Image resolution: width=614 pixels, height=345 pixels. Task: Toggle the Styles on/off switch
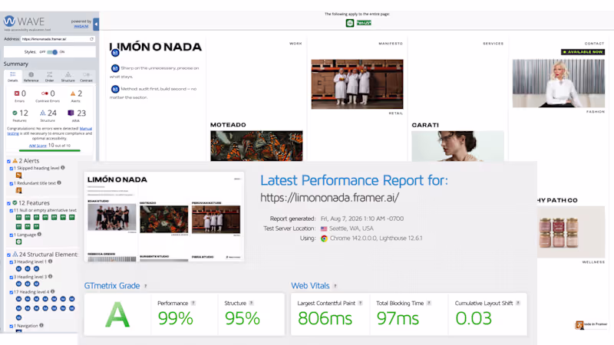pos(52,52)
